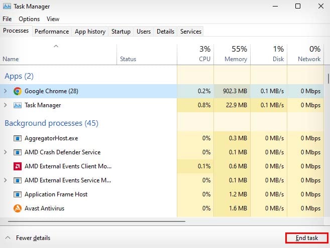The image size is (330, 248).
Task: Expand the Task Manager app entry
Action: click(6, 105)
